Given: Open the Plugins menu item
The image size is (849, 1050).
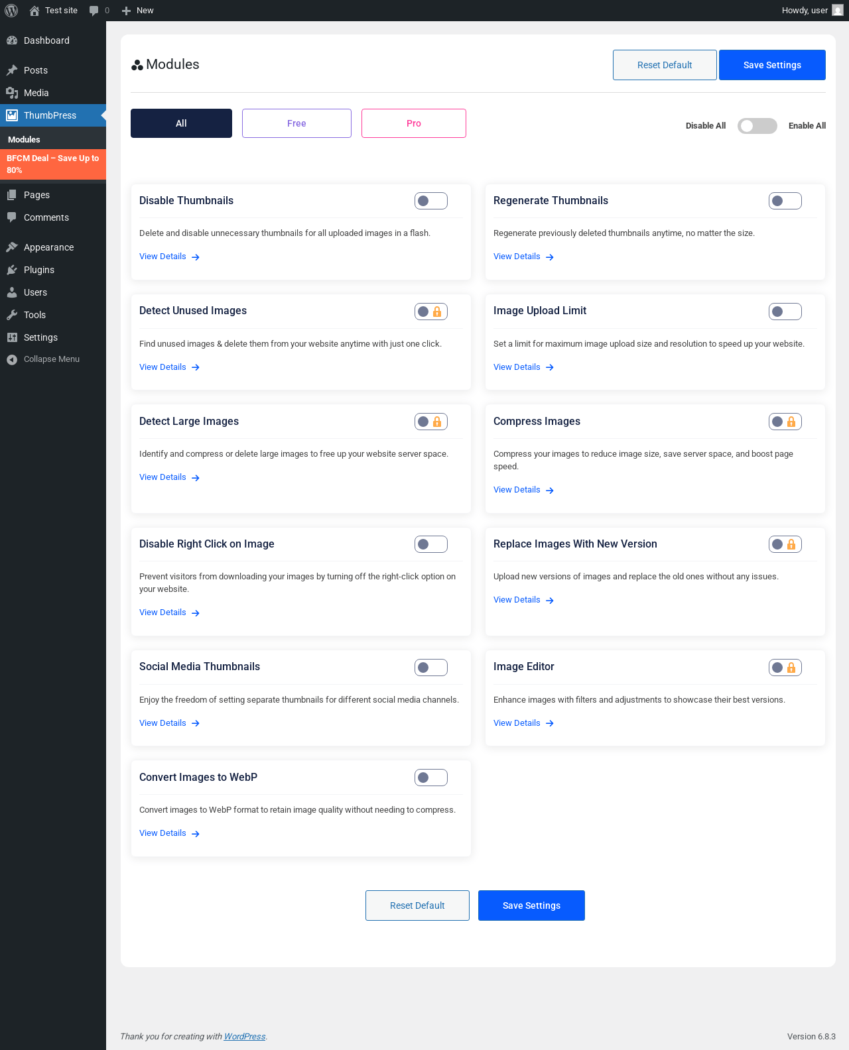Looking at the screenshot, I should pyautogui.click(x=53, y=270).
